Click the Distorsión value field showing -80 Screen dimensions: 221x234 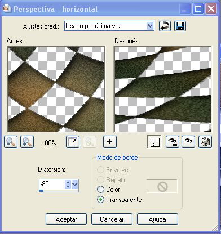click(x=52, y=184)
